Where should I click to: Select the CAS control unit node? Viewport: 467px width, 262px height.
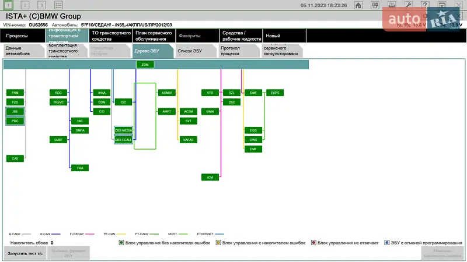coord(15,158)
